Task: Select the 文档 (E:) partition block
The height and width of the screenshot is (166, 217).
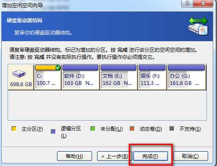Action: [x=119, y=77]
